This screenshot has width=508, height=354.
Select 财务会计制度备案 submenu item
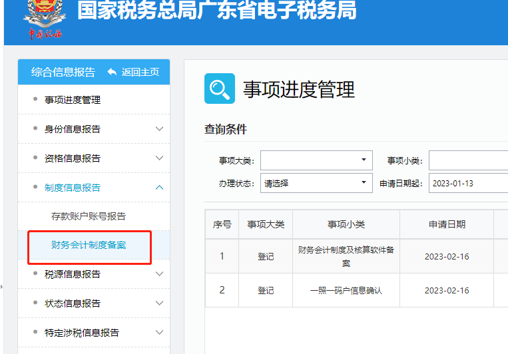[x=89, y=245]
